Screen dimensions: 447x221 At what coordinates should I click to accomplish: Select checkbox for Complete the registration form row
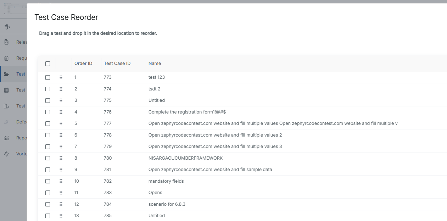[48, 112]
